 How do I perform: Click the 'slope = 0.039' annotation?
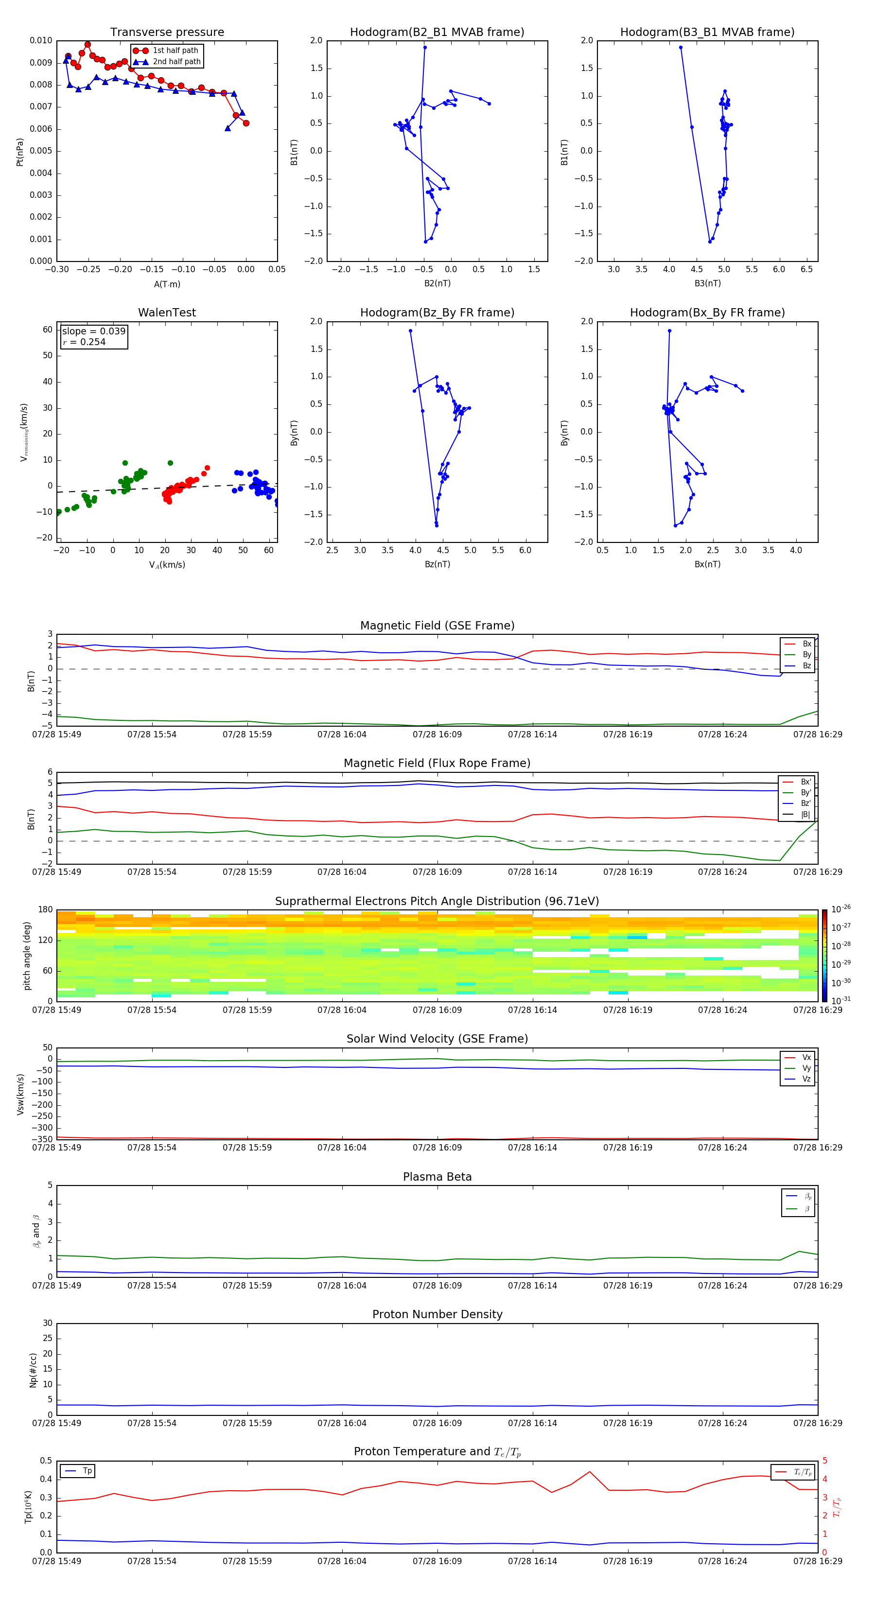tap(94, 331)
